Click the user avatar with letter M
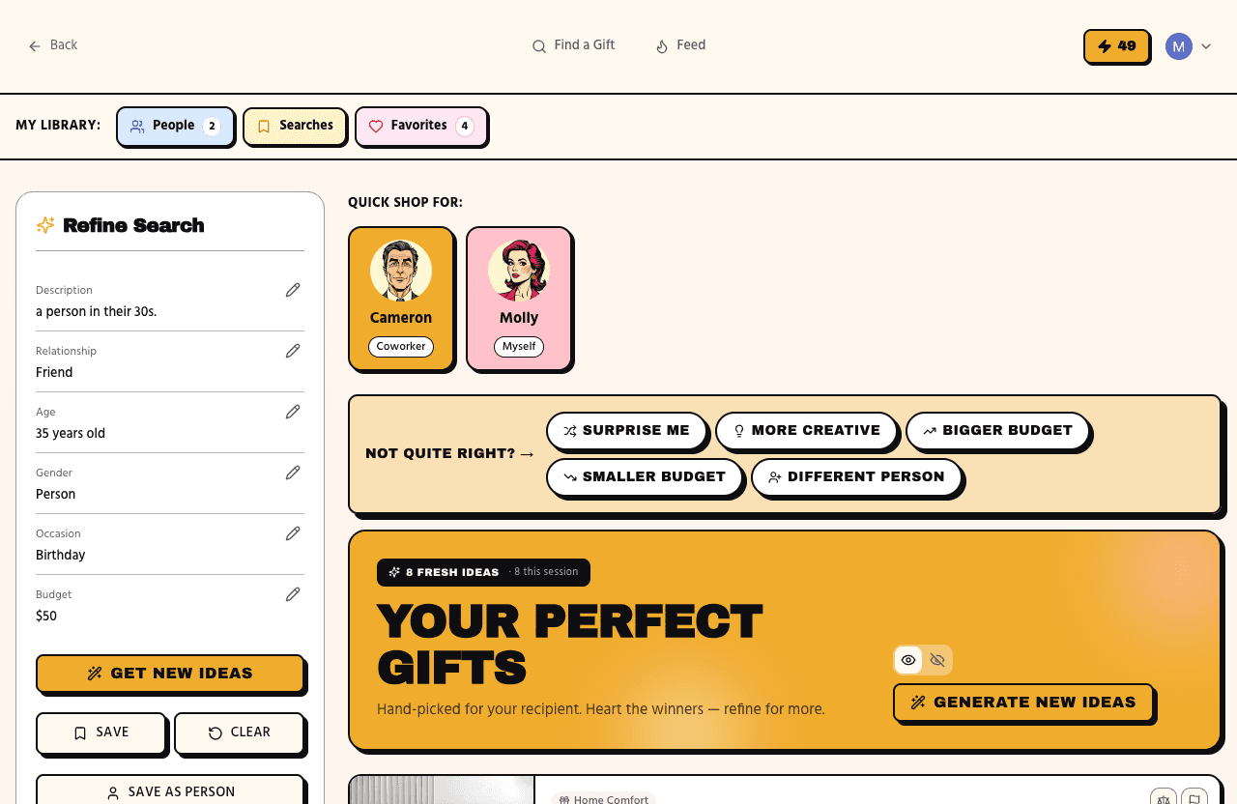Viewport: 1237px width, 804px height. tap(1178, 46)
